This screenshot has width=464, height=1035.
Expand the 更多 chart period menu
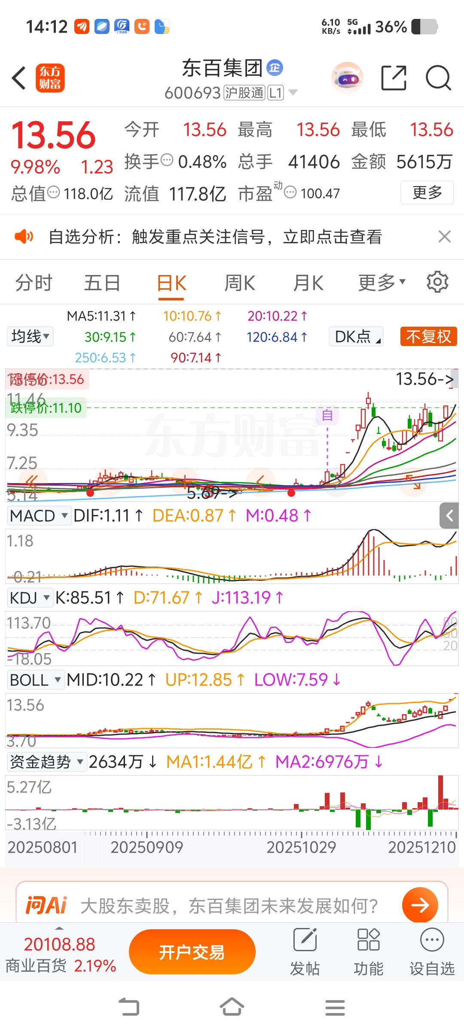(382, 283)
